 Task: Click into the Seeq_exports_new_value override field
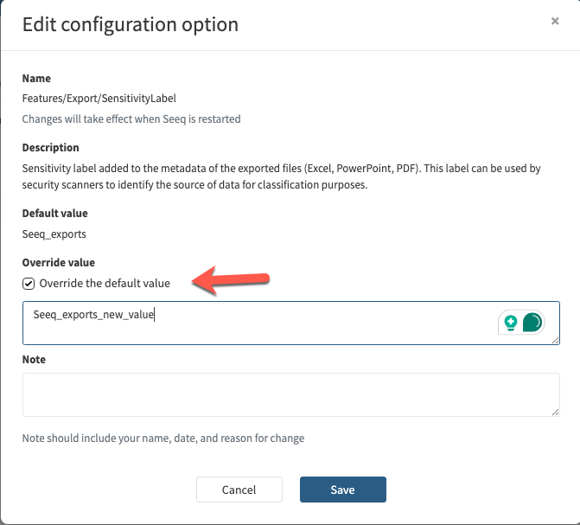259,323
